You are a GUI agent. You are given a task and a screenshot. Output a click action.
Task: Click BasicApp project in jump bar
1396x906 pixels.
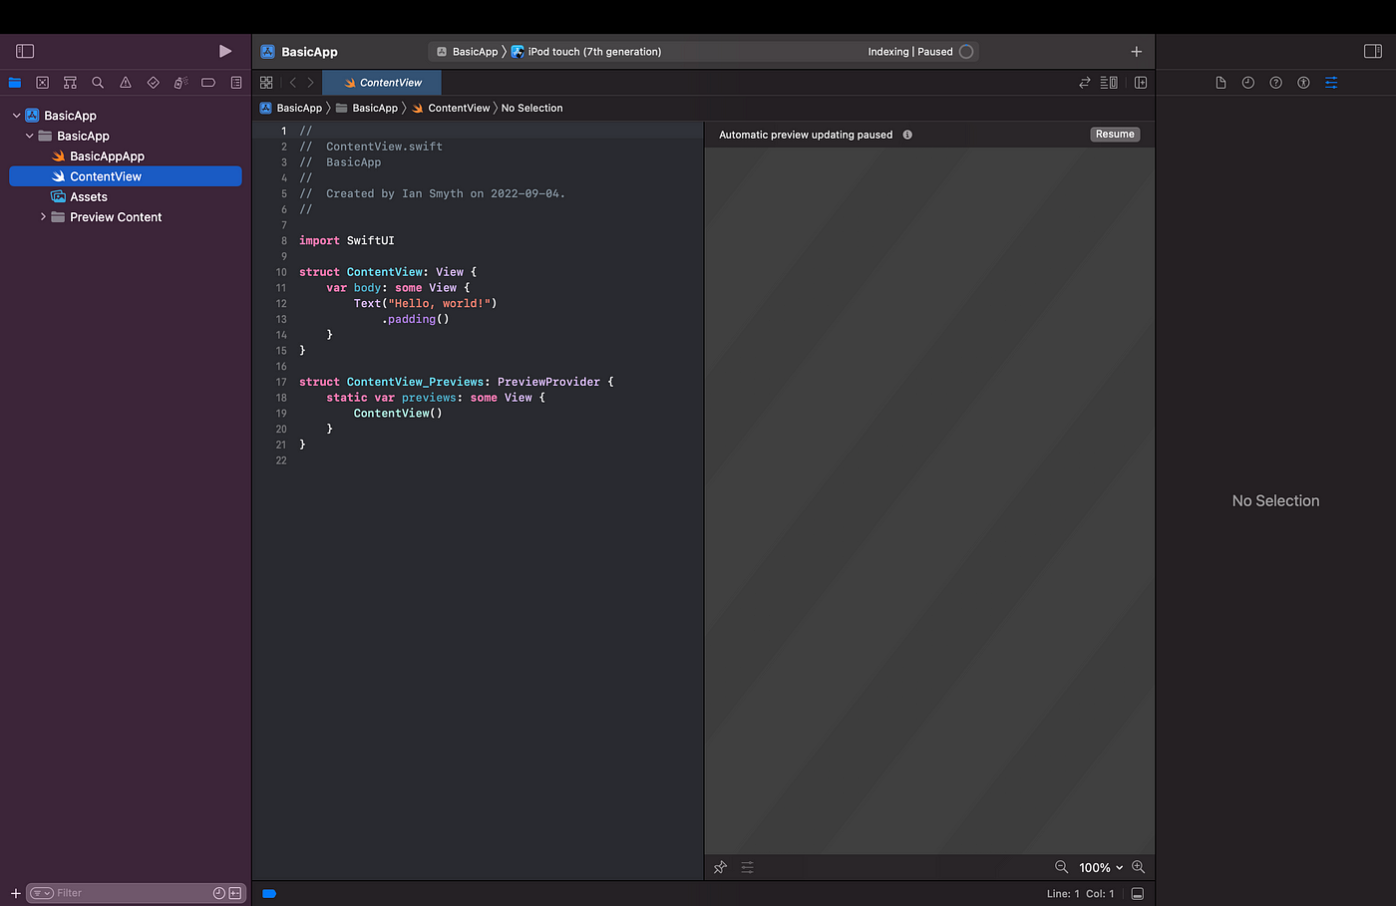click(291, 108)
